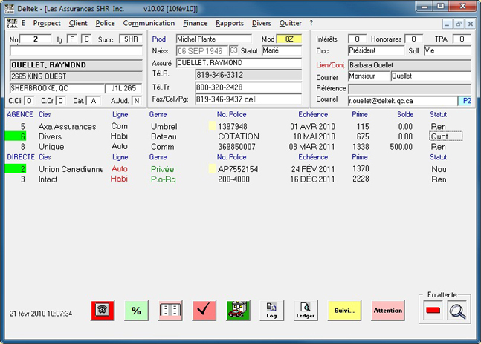Minimize the inner document window
The height and width of the screenshot is (344, 481).
(x=448, y=24)
